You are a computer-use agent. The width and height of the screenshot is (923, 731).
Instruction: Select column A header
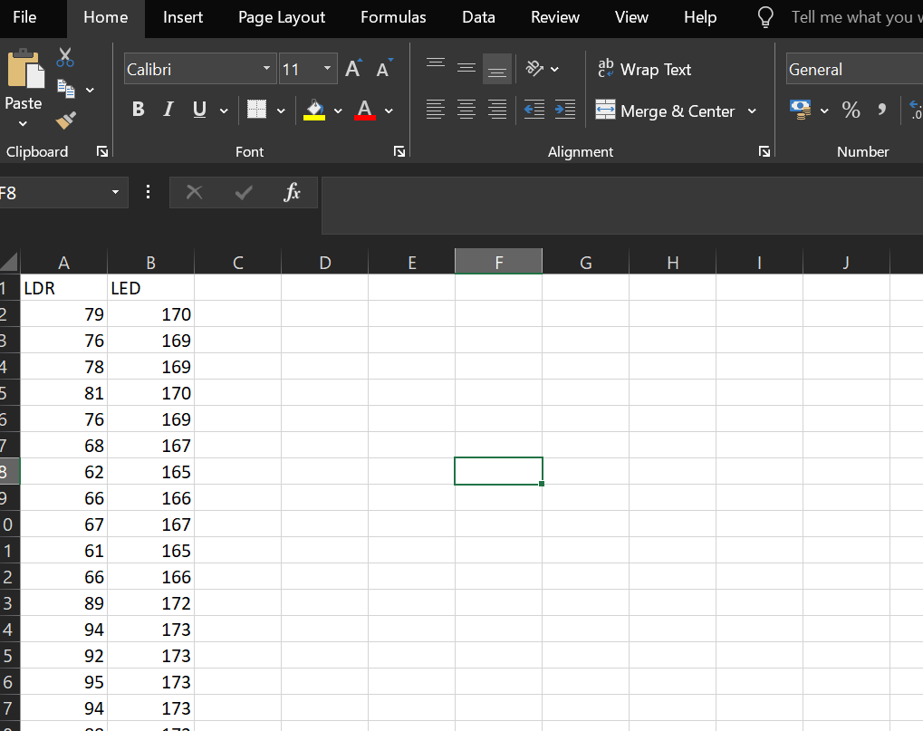coord(63,262)
